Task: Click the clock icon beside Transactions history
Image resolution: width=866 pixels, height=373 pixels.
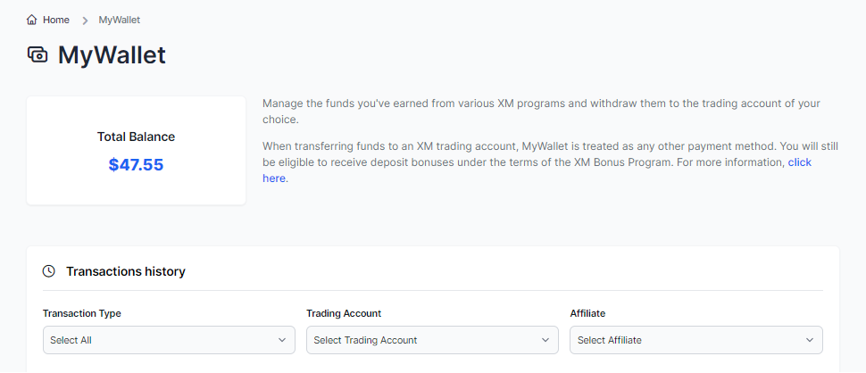Action: coord(49,271)
